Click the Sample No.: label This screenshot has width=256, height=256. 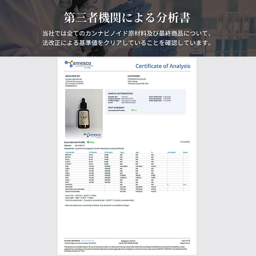(113, 97)
